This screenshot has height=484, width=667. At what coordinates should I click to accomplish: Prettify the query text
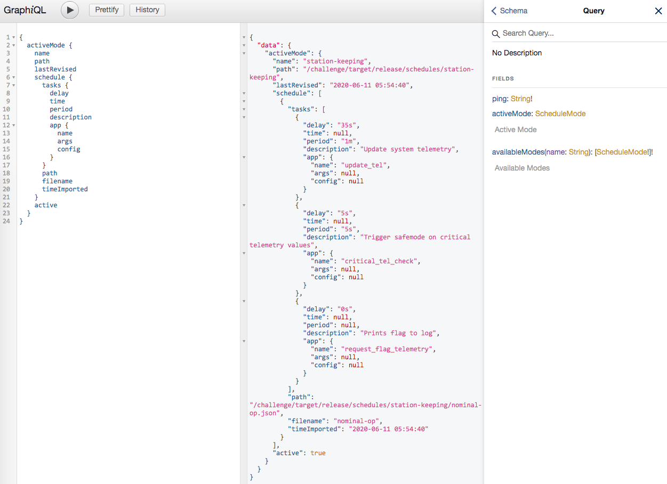pos(107,10)
